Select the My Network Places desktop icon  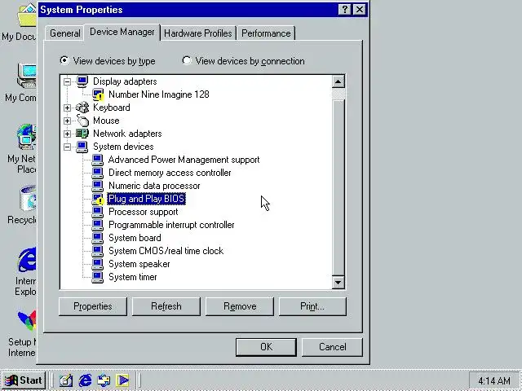coord(27,137)
